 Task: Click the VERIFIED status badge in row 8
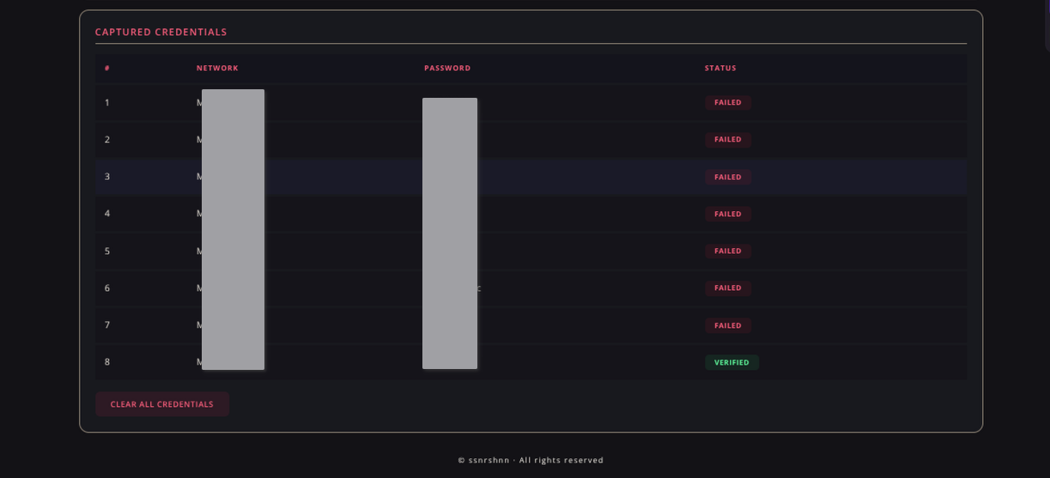731,362
